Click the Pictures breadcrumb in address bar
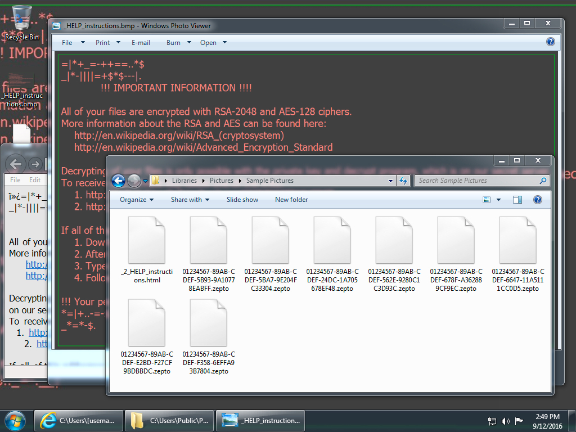This screenshot has height=432, width=576. tap(221, 181)
